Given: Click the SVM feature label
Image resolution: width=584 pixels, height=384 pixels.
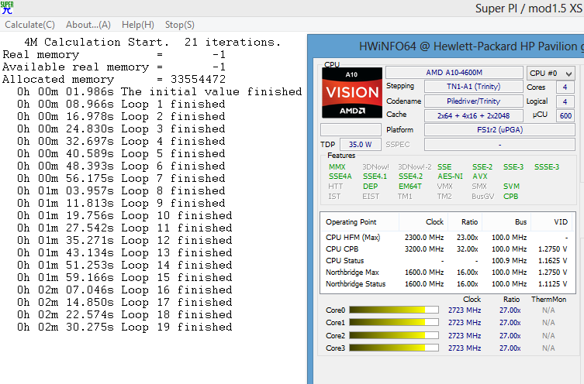Looking at the screenshot, I should click(511, 187).
